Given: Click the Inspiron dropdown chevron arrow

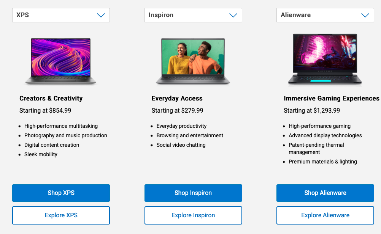Looking at the screenshot, I should click(233, 15).
